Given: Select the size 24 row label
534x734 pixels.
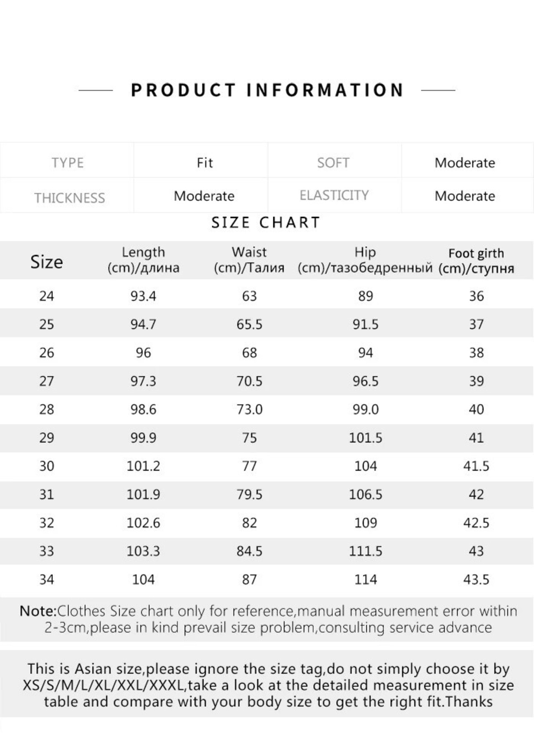Looking at the screenshot, I should coord(47,296).
